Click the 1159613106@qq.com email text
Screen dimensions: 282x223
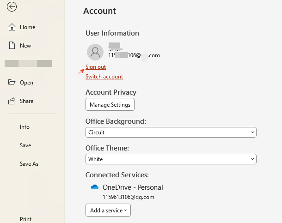(x=129, y=197)
